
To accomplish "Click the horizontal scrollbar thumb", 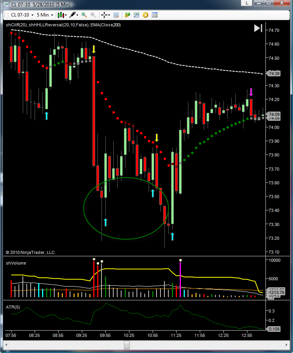I will [x=127, y=345].
